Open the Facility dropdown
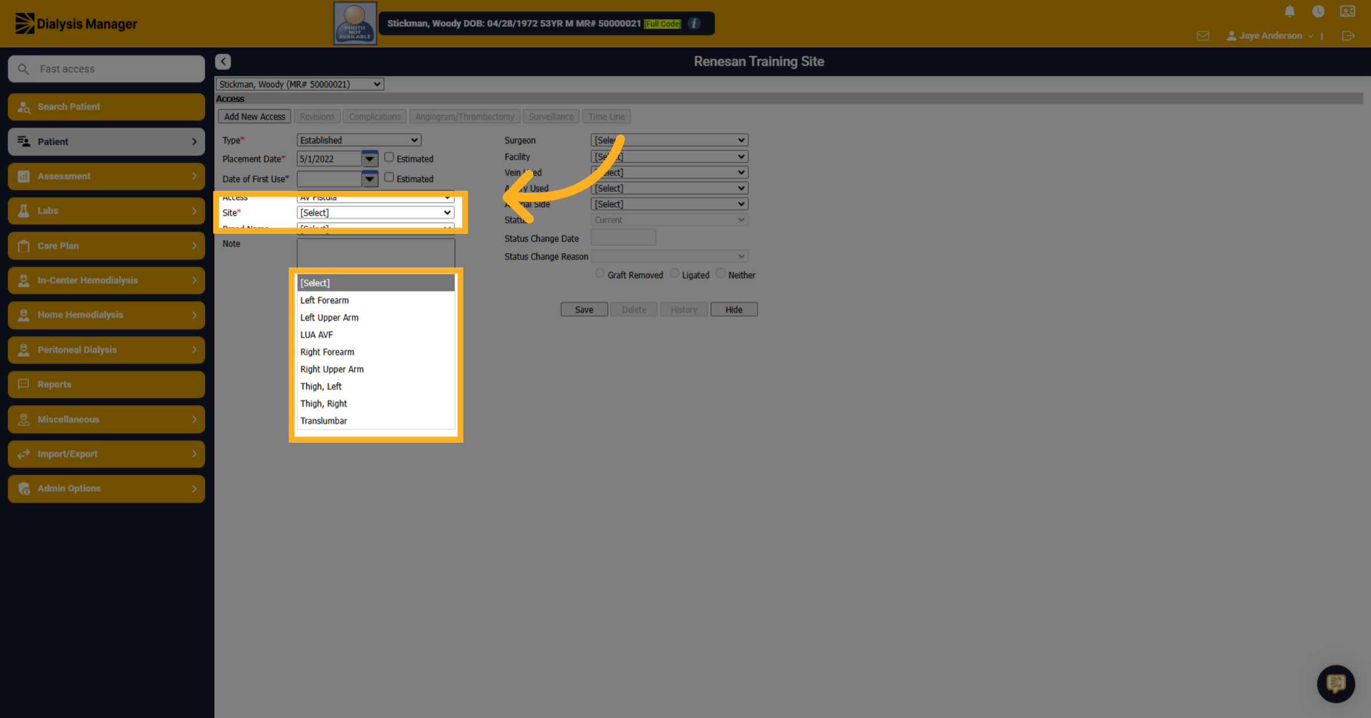The height and width of the screenshot is (718, 1371). 670,157
